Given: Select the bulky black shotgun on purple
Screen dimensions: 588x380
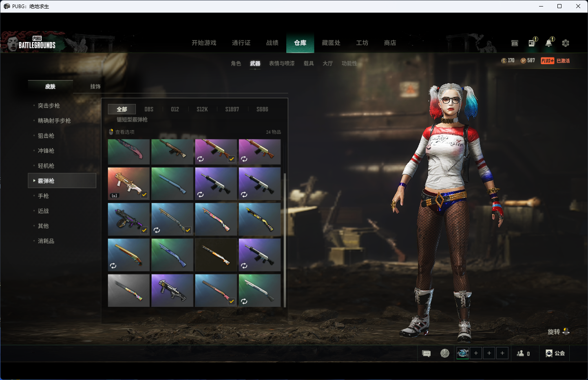Looking at the screenshot, I should click(x=172, y=290).
